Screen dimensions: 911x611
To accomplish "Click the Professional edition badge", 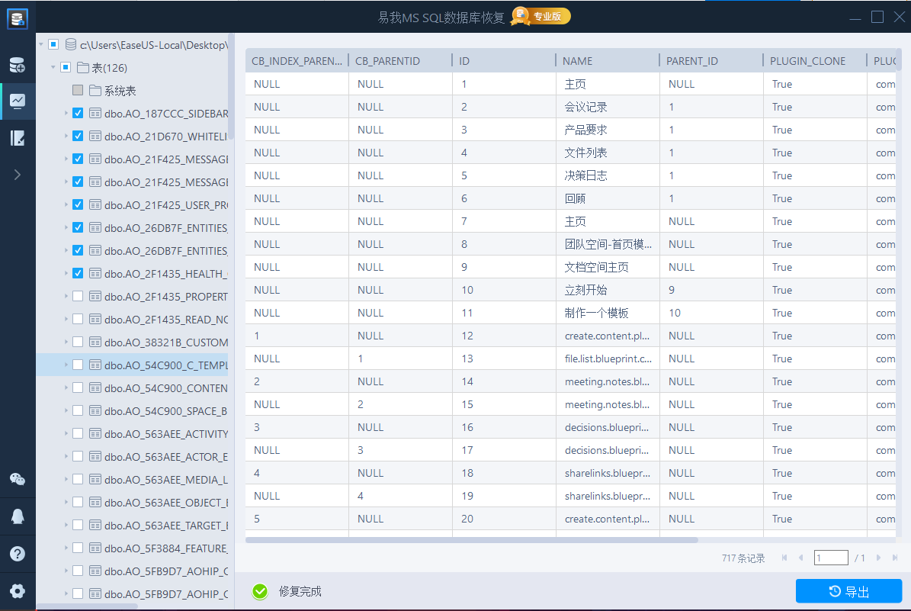I will tap(541, 16).
